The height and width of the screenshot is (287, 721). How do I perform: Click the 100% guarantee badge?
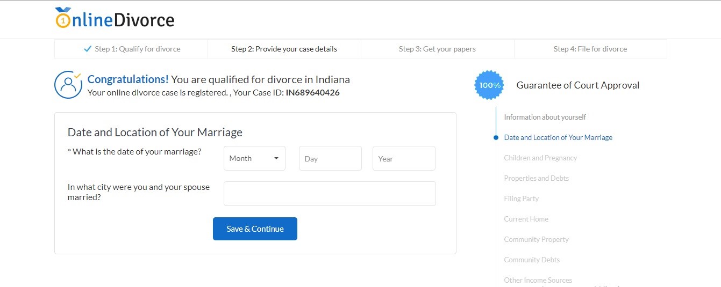click(489, 85)
